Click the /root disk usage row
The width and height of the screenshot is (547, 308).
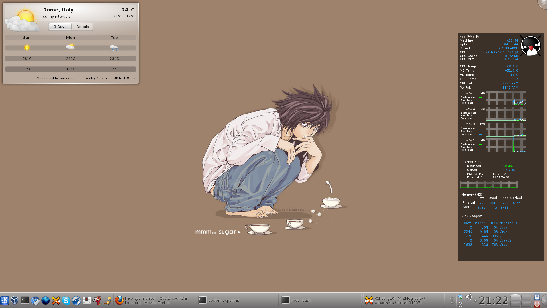[x=487, y=245]
